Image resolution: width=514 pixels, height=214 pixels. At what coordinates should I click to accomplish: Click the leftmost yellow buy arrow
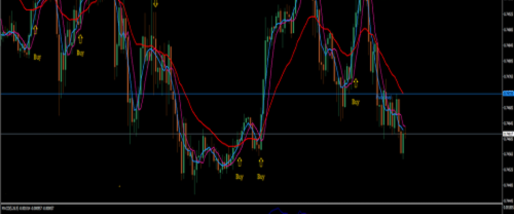coord(36,30)
